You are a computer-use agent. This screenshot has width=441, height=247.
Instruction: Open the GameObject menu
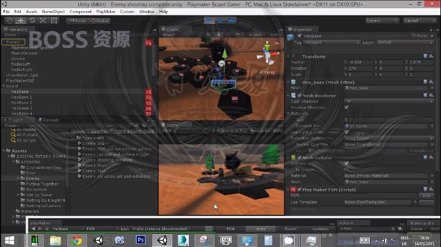[53, 12]
